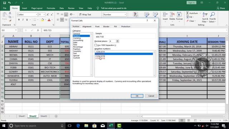Open the Name Box D3 dropdown
229x129 pixels.
(16, 30)
